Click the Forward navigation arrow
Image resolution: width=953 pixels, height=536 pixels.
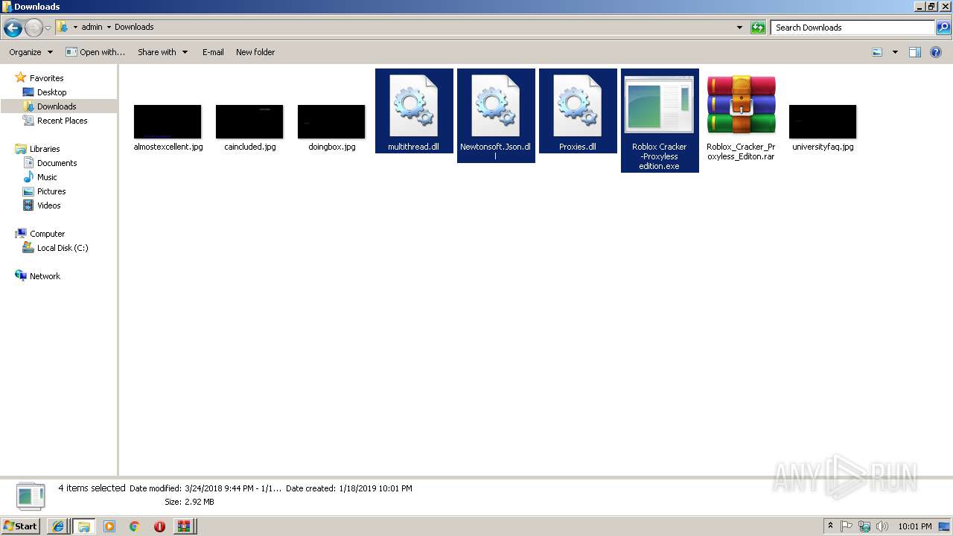click(x=34, y=28)
